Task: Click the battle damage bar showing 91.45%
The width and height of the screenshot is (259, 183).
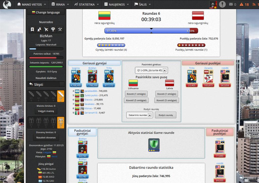Action: tap(151, 31)
